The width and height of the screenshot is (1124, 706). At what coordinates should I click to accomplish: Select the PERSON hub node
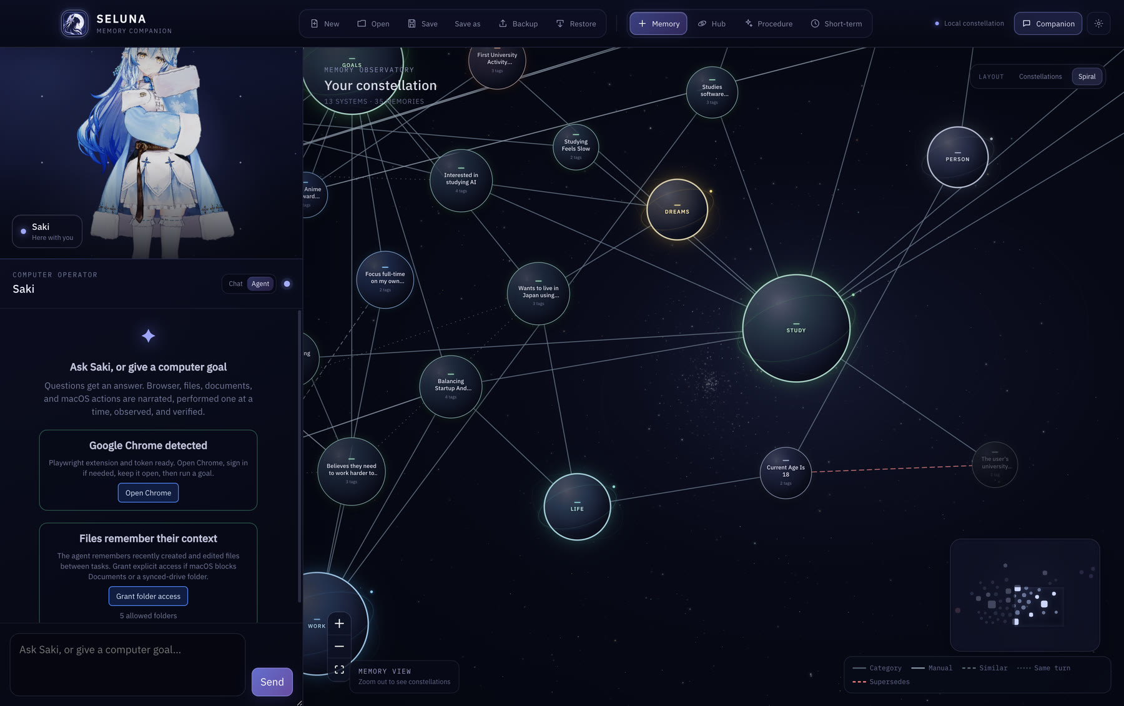click(x=957, y=157)
